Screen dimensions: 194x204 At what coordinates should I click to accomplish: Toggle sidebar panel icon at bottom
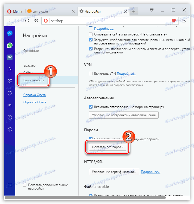10,185
